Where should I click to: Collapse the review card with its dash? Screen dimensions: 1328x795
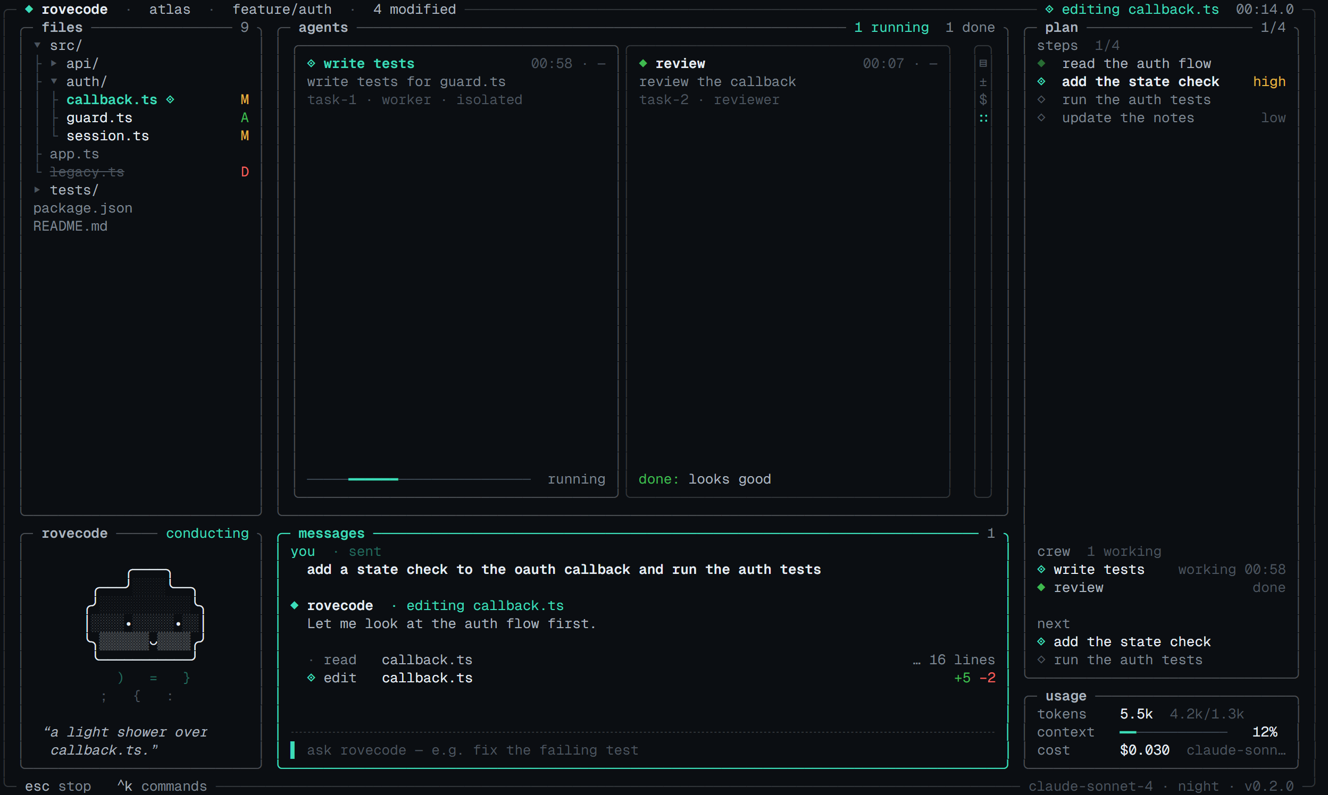click(x=933, y=63)
